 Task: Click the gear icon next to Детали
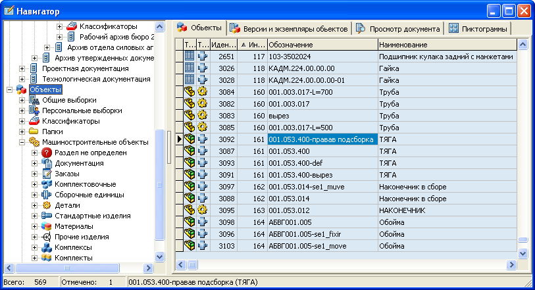click(47, 205)
